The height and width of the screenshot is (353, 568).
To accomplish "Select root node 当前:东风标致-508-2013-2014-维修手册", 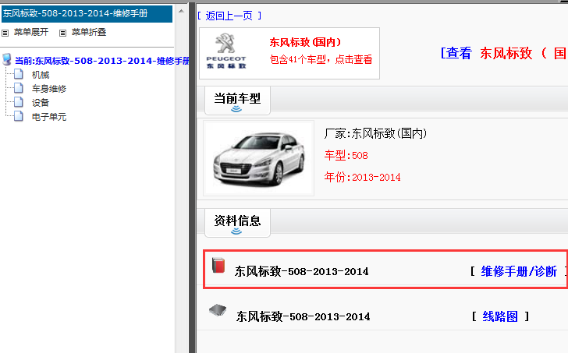I will [x=102, y=61].
